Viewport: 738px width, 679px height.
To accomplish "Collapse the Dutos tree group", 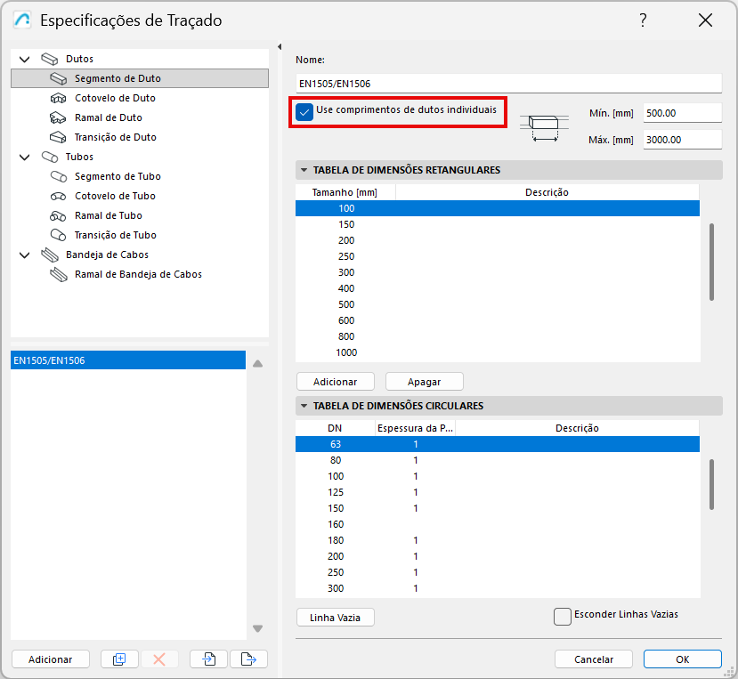I will 24,60.
